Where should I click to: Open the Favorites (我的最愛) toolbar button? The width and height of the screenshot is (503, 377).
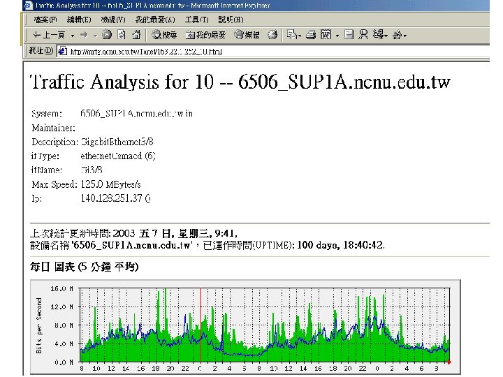(205, 35)
